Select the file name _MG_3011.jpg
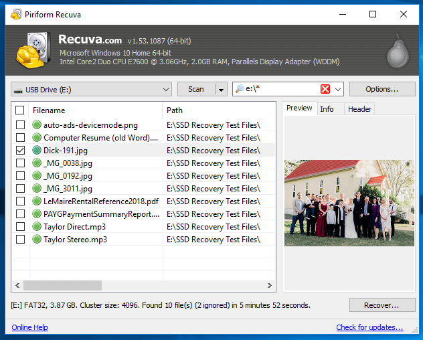The height and width of the screenshot is (340, 423). [x=68, y=188]
